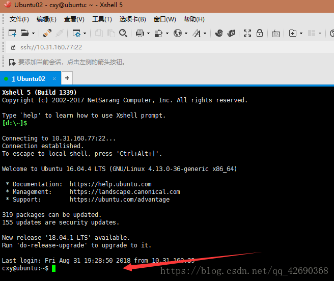Click the Paste icon in toolbar
Image resolution: width=334 pixels, height=281 pixels.
click(111, 33)
